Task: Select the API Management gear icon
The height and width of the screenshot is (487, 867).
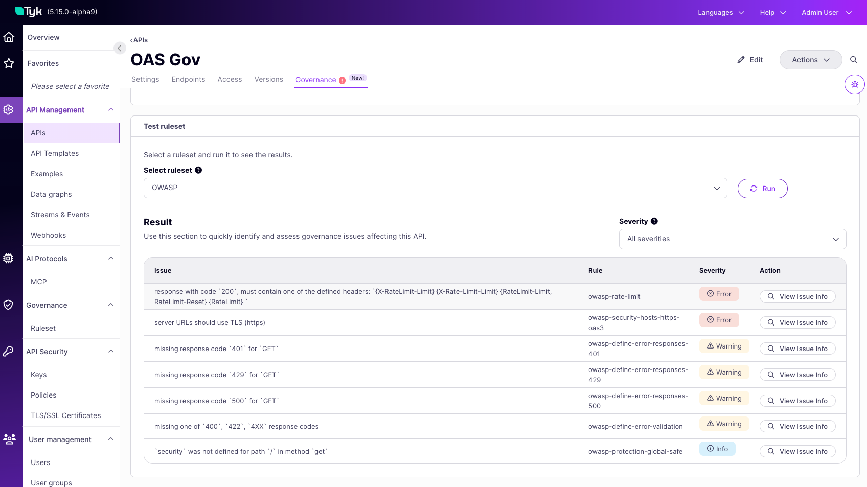Action: [9, 109]
